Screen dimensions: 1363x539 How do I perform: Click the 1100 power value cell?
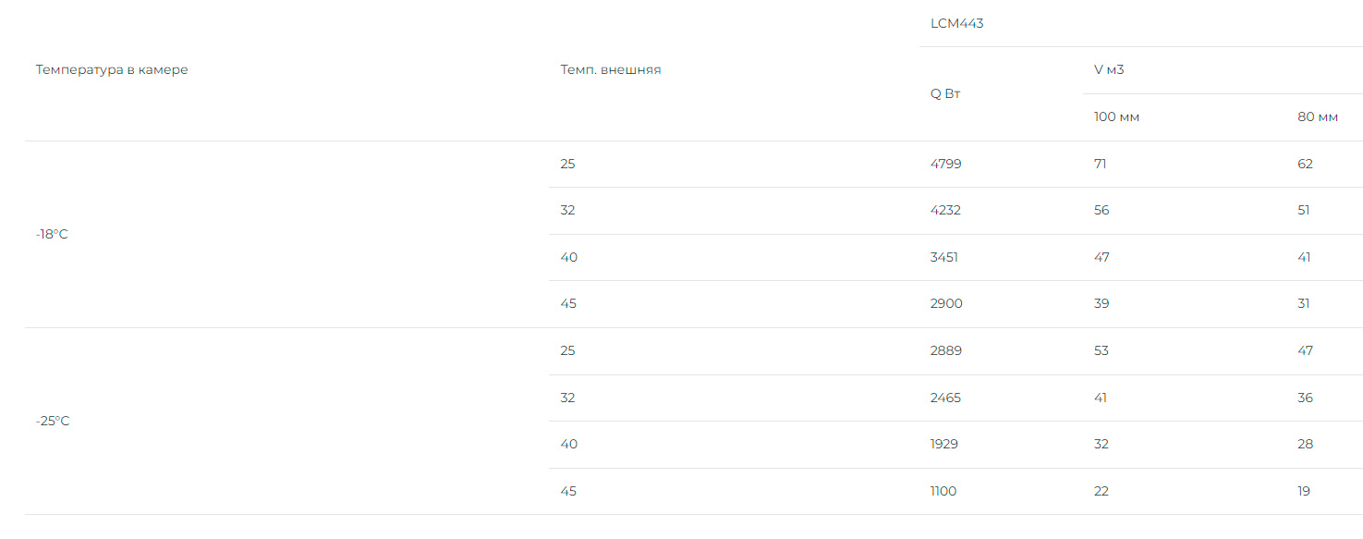(943, 492)
